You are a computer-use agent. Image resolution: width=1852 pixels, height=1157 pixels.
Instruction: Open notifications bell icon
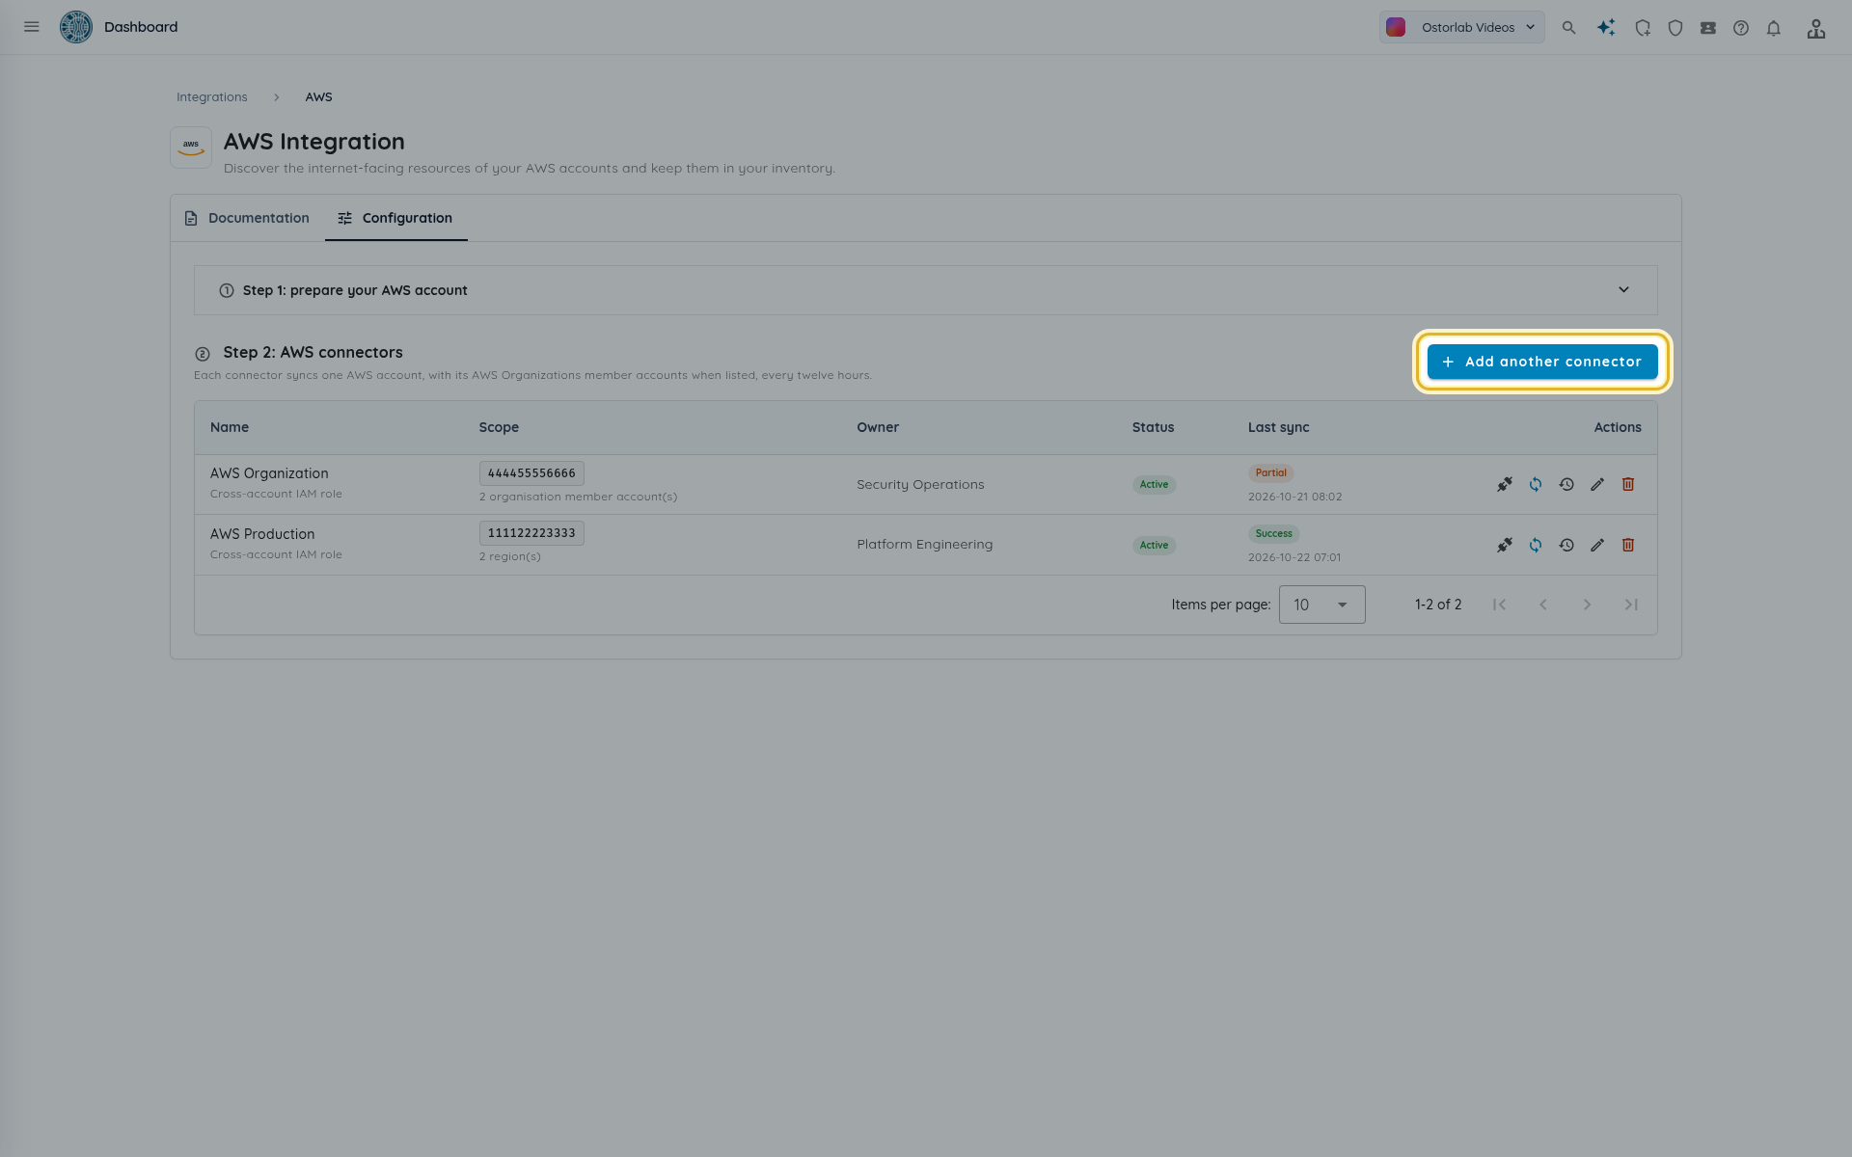click(1774, 28)
